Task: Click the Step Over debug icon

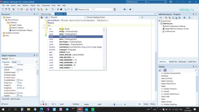Action: click(x=68, y=9)
